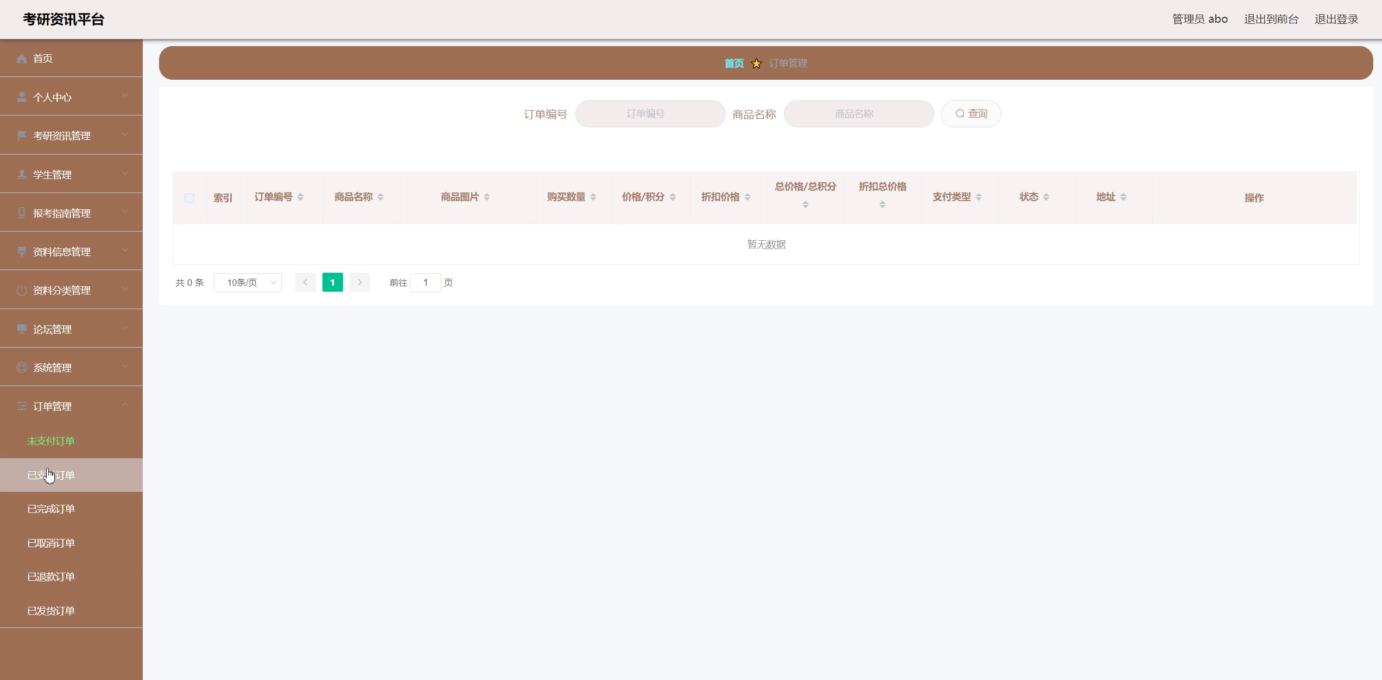
Task: Click the 索引 column header
Action: (x=223, y=198)
